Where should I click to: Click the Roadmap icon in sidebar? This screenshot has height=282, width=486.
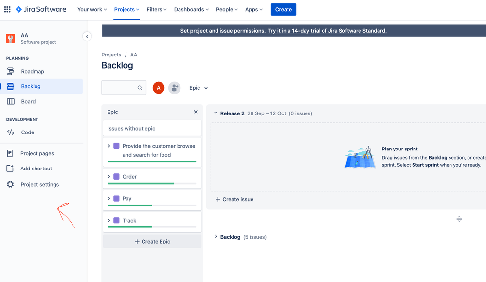(x=11, y=72)
